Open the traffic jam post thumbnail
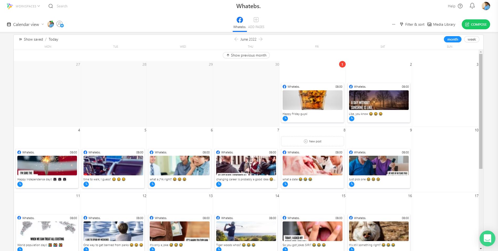 (x=113, y=165)
